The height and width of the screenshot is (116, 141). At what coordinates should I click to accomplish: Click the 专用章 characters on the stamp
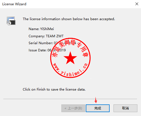tap(83, 50)
